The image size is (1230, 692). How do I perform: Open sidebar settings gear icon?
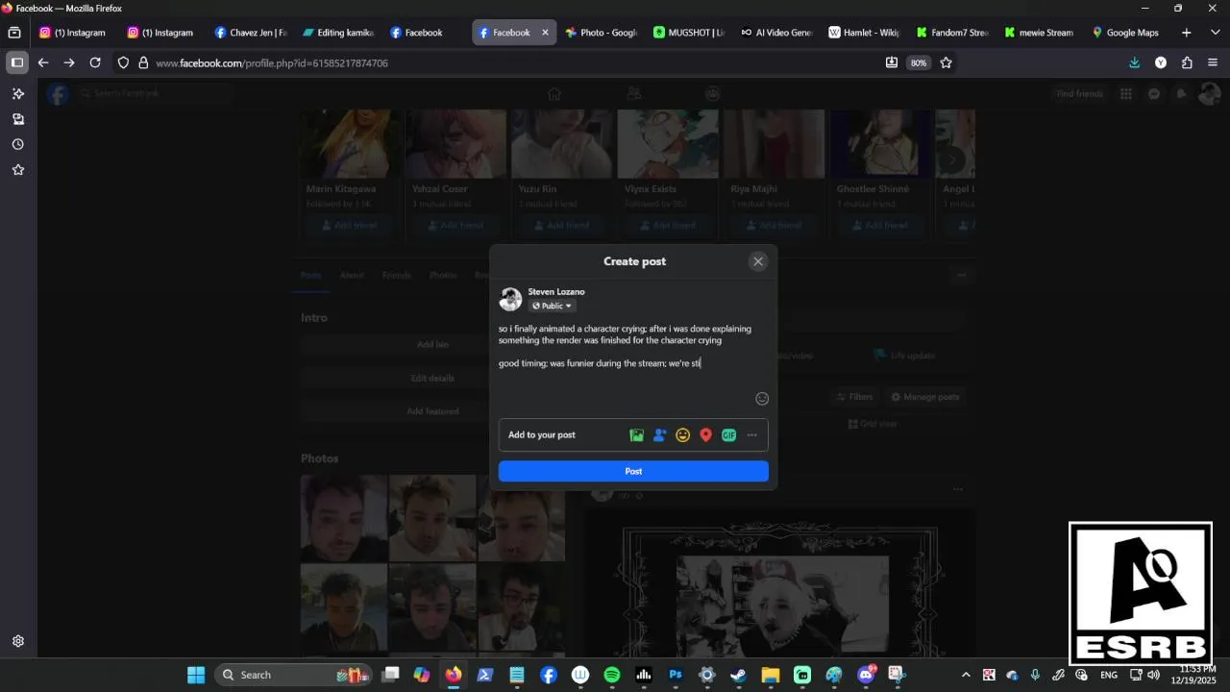pyautogui.click(x=17, y=641)
